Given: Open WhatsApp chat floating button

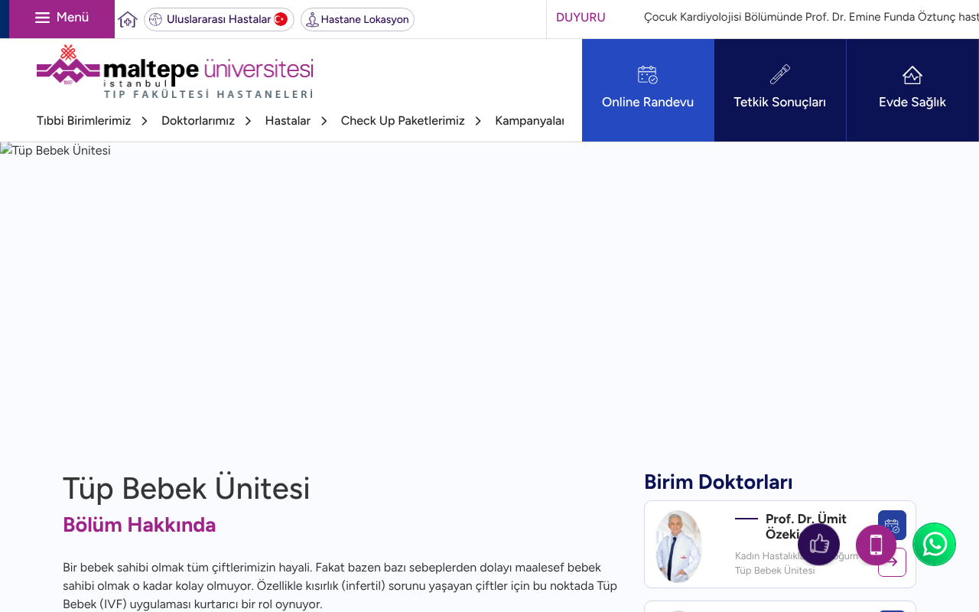Looking at the screenshot, I should click(x=934, y=545).
